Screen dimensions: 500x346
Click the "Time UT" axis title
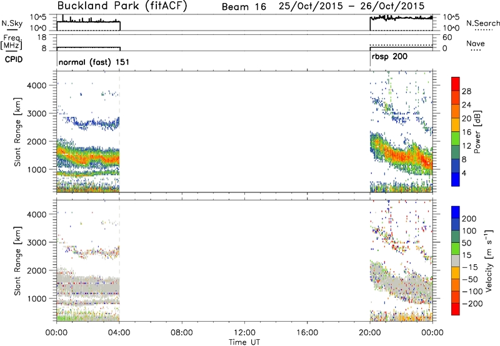tap(244, 342)
